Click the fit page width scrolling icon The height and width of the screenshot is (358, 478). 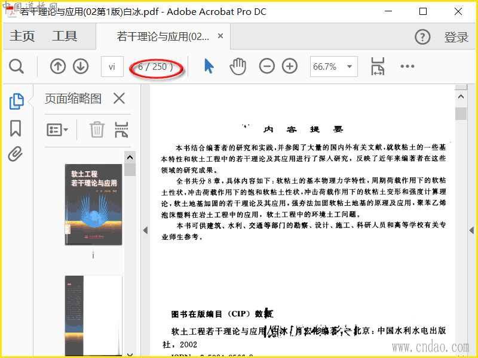pos(378,66)
